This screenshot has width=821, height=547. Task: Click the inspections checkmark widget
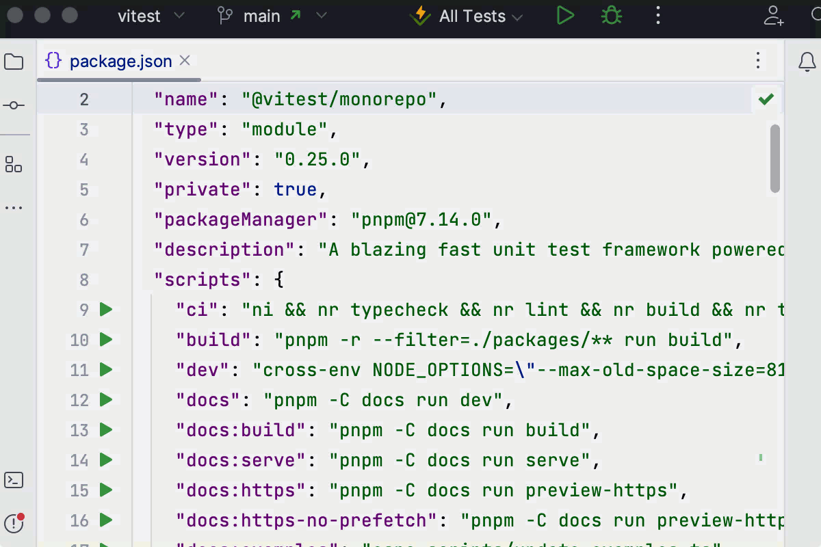[766, 99]
